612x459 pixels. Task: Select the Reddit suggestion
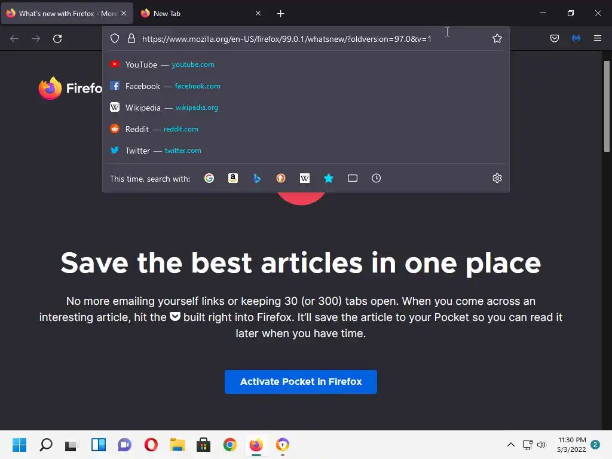coord(305,129)
